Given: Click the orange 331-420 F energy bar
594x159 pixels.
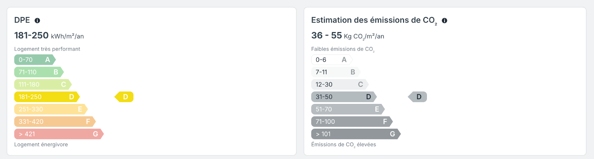Looking at the screenshot, I should 55,122.
